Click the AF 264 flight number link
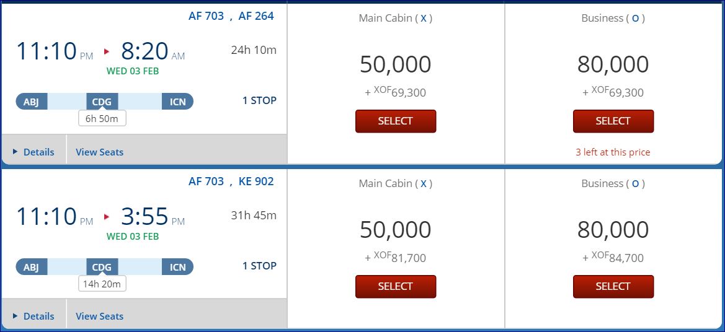 pos(256,16)
